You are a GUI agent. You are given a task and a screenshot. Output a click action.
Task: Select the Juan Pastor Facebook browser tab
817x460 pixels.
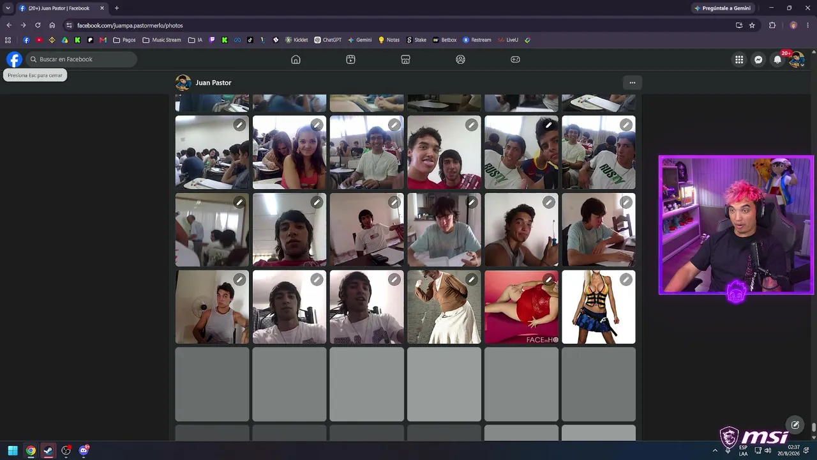click(x=61, y=8)
